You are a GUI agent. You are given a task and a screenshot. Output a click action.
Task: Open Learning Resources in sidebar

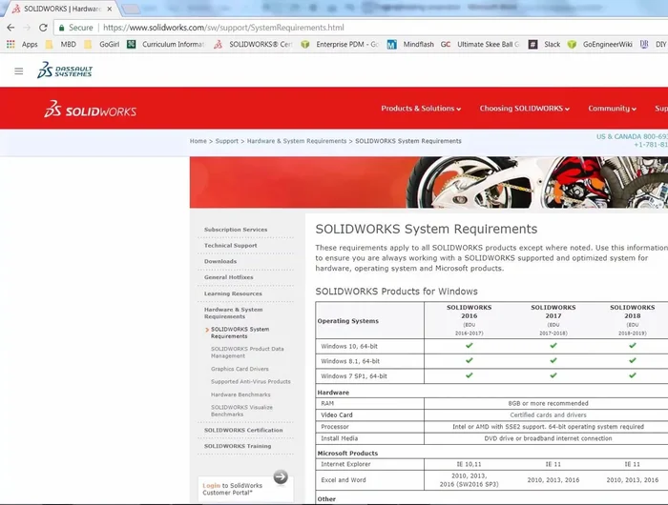click(233, 293)
